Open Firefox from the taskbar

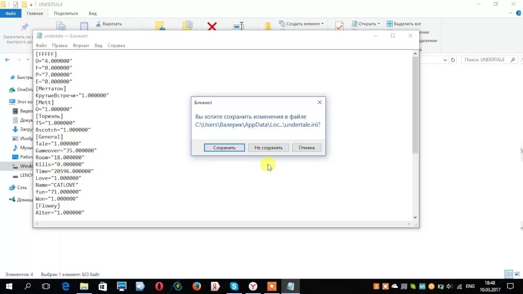[197, 286]
